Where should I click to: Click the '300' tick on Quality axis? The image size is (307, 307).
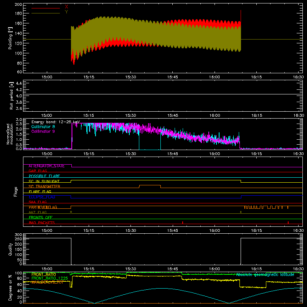point(18,235)
